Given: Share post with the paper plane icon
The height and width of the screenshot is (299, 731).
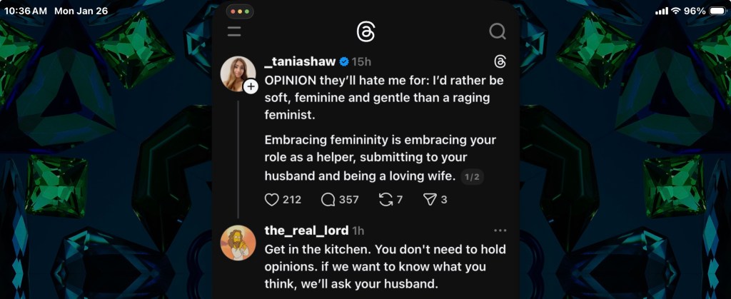Looking at the screenshot, I should (x=430, y=200).
